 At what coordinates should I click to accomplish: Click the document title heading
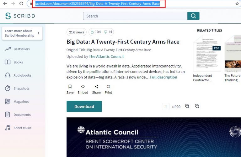(123, 42)
